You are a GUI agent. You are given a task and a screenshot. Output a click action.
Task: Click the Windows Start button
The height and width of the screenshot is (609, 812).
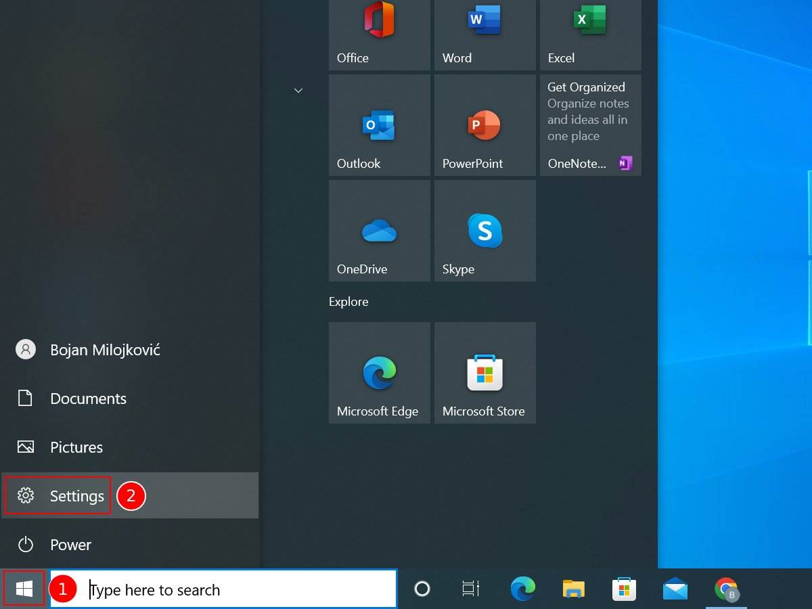click(24, 589)
